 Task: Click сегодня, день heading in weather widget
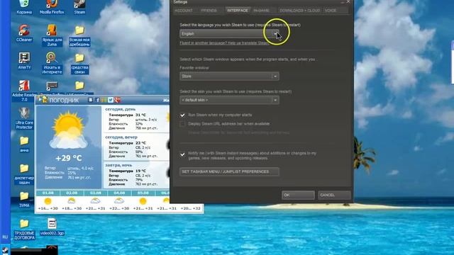(x=120, y=109)
